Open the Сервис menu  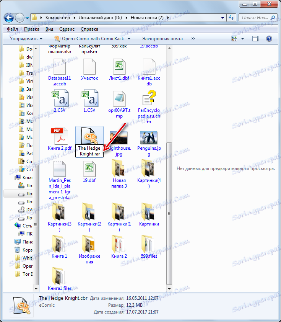tap(67, 29)
